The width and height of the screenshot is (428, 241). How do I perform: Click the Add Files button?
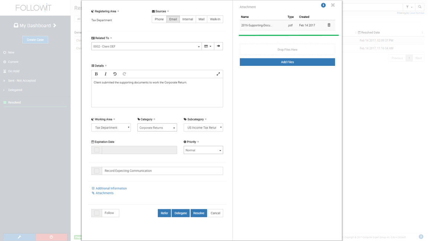click(x=287, y=62)
